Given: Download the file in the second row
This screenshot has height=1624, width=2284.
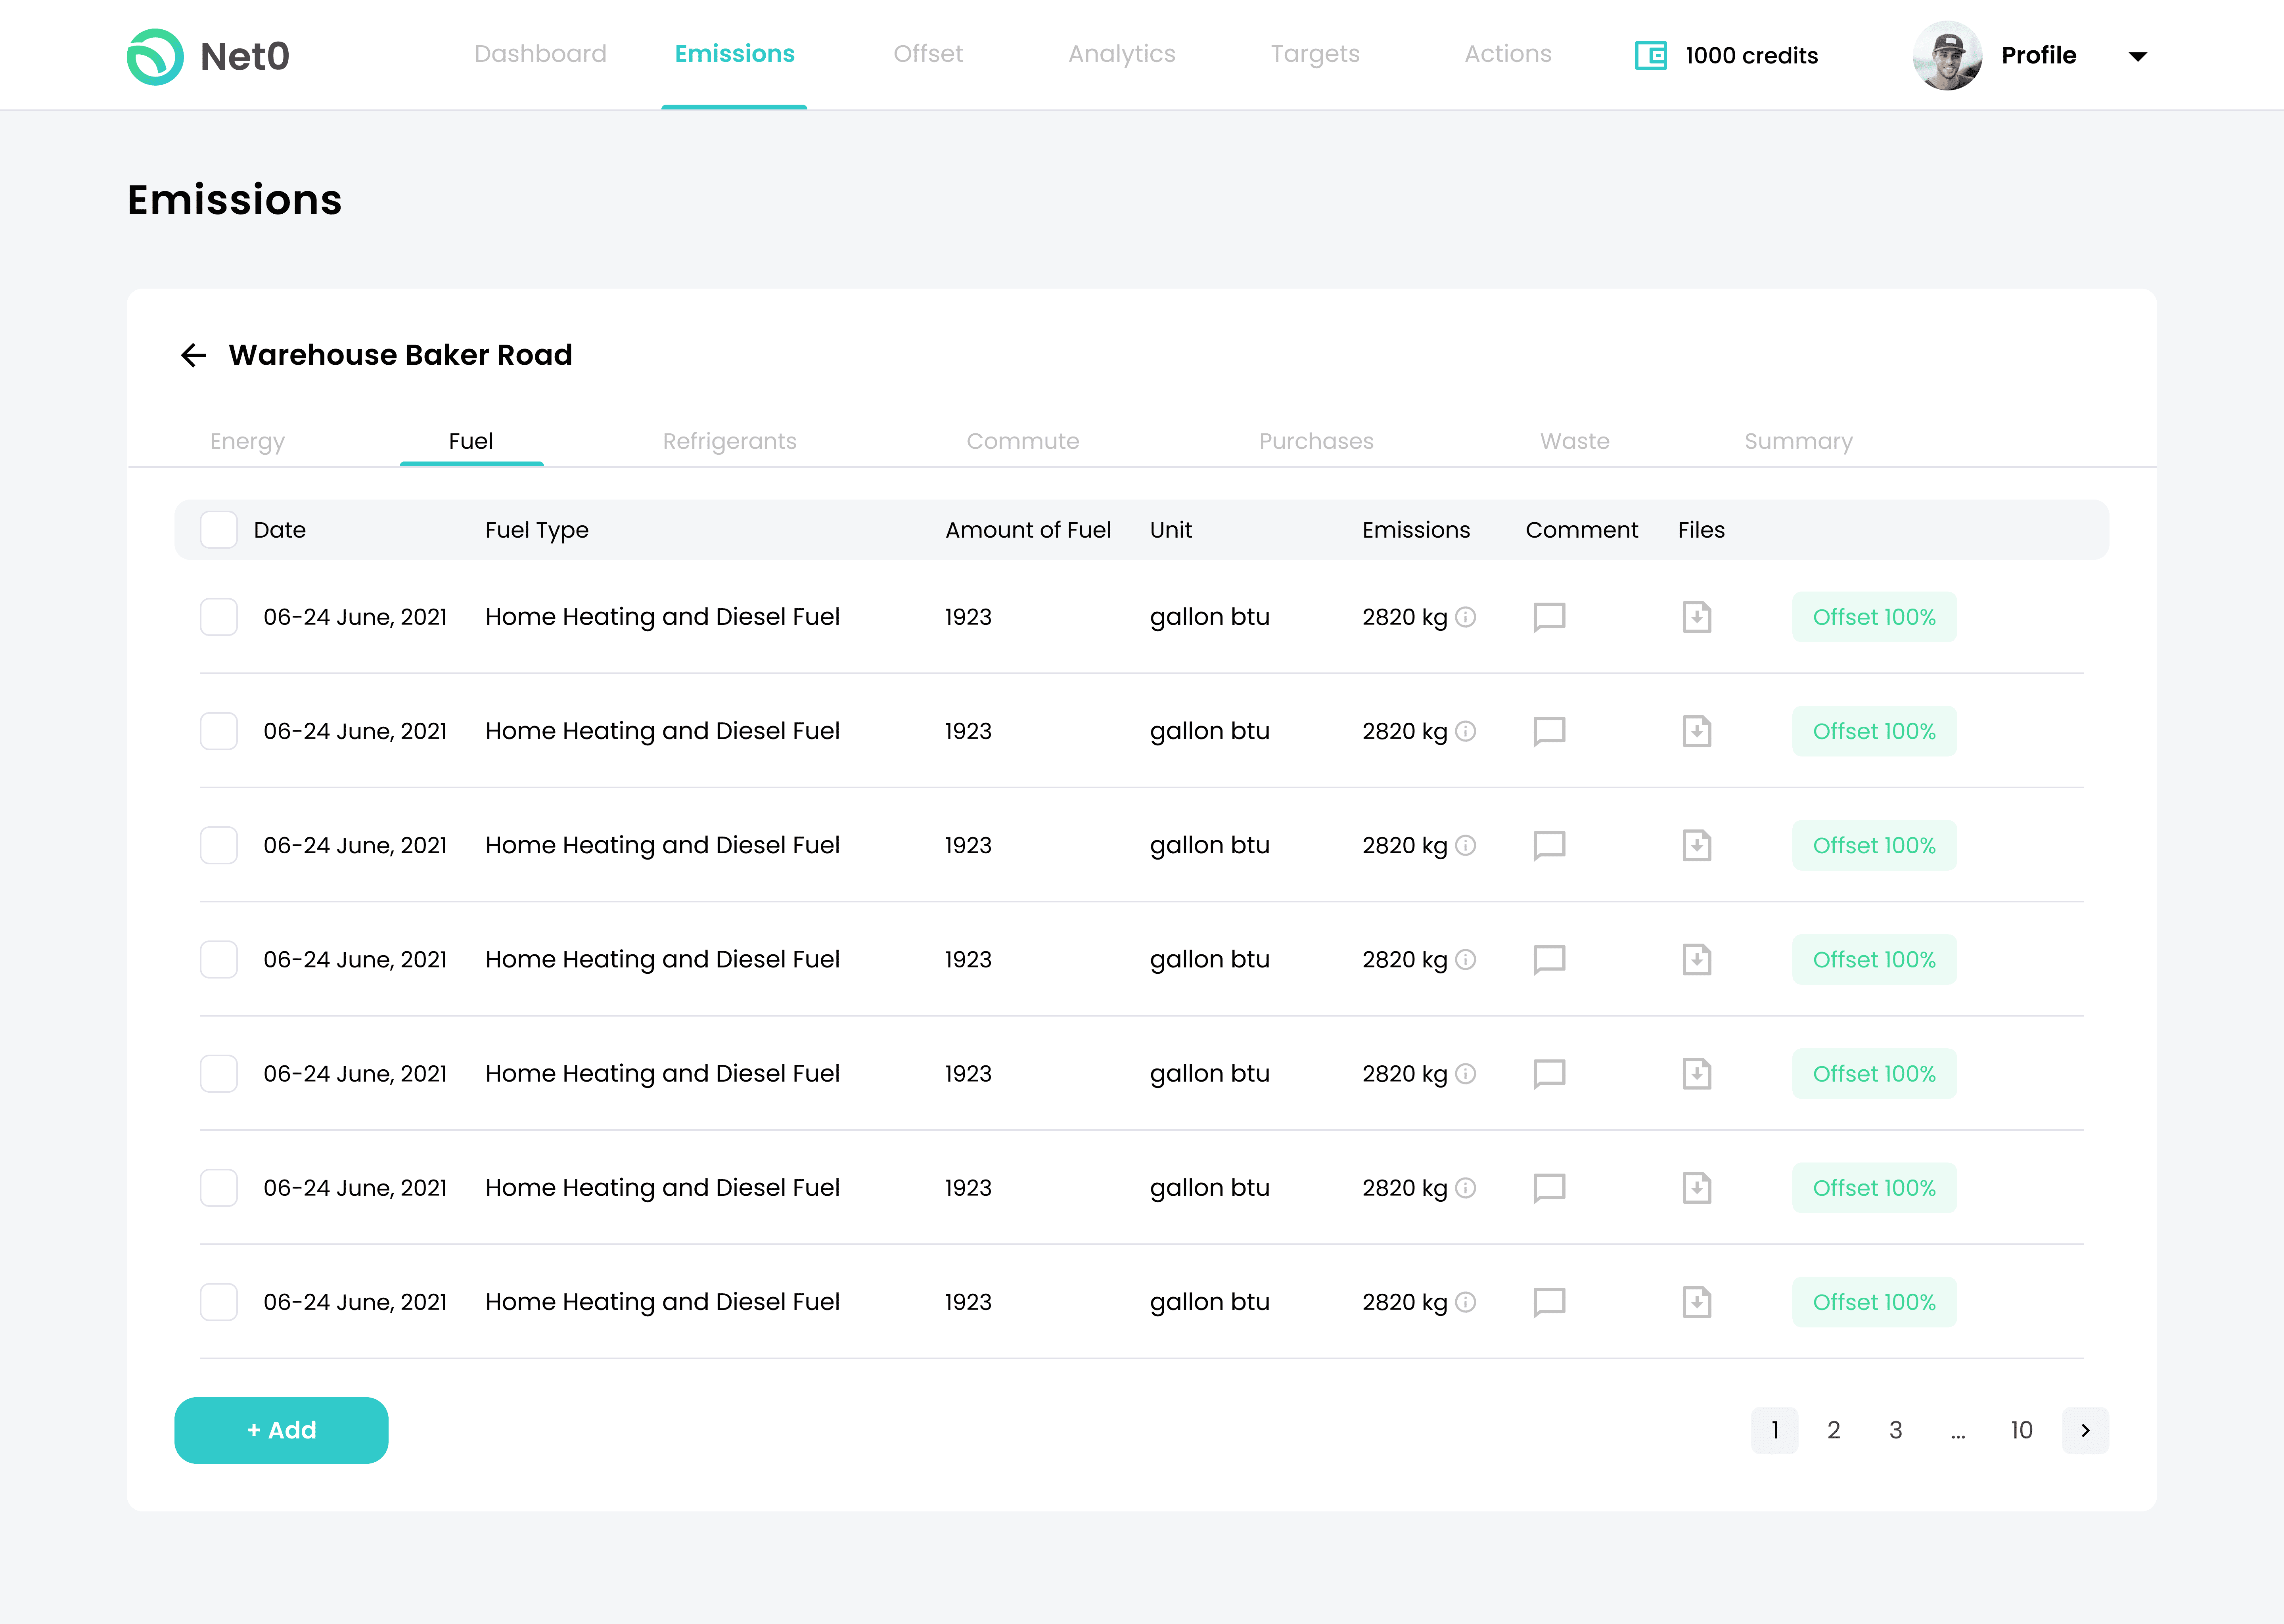Looking at the screenshot, I should coord(1697,731).
